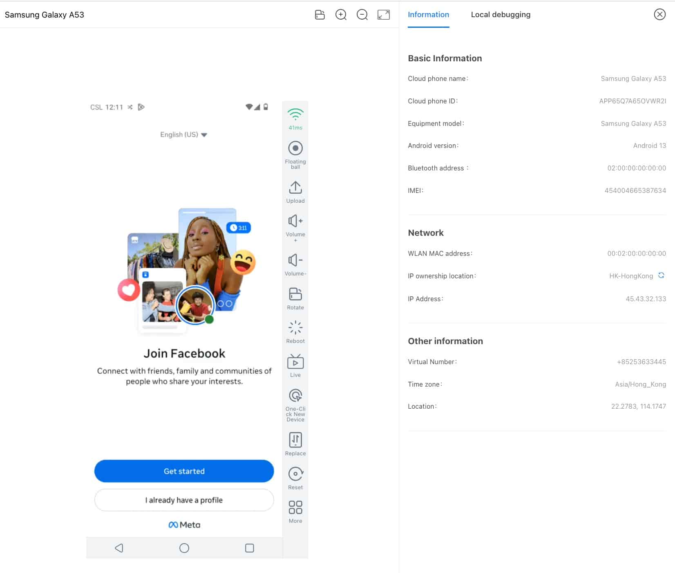Select the IP Address 45.43.32.133
The image size is (675, 573).
coord(646,299)
